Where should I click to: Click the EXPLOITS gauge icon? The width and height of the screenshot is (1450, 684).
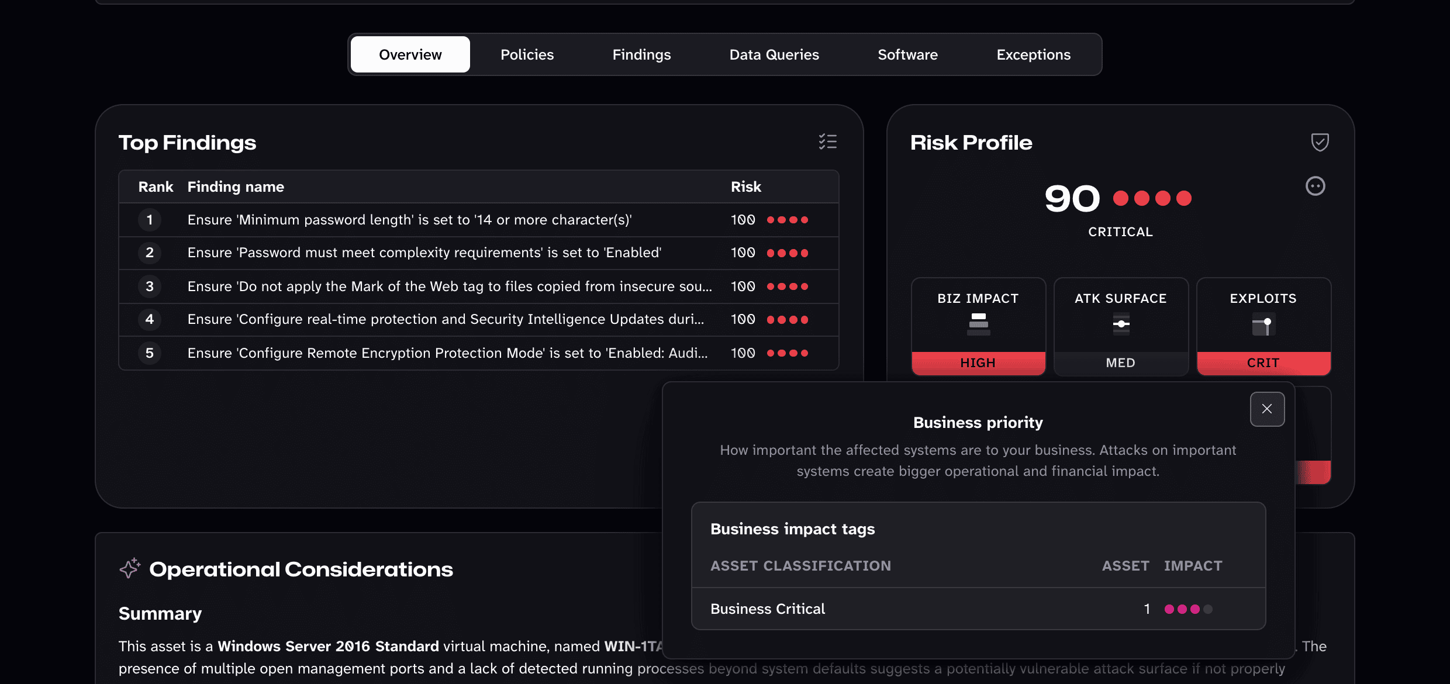pos(1263,324)
